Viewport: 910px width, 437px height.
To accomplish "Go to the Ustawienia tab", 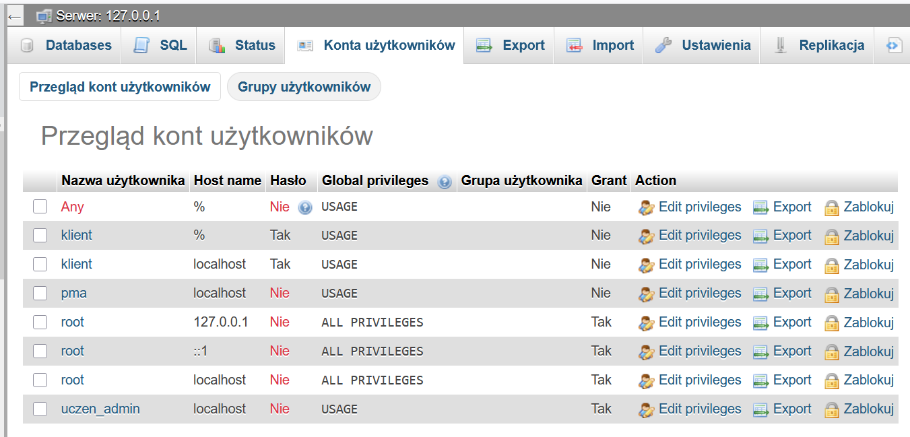I will pos(703,46).
